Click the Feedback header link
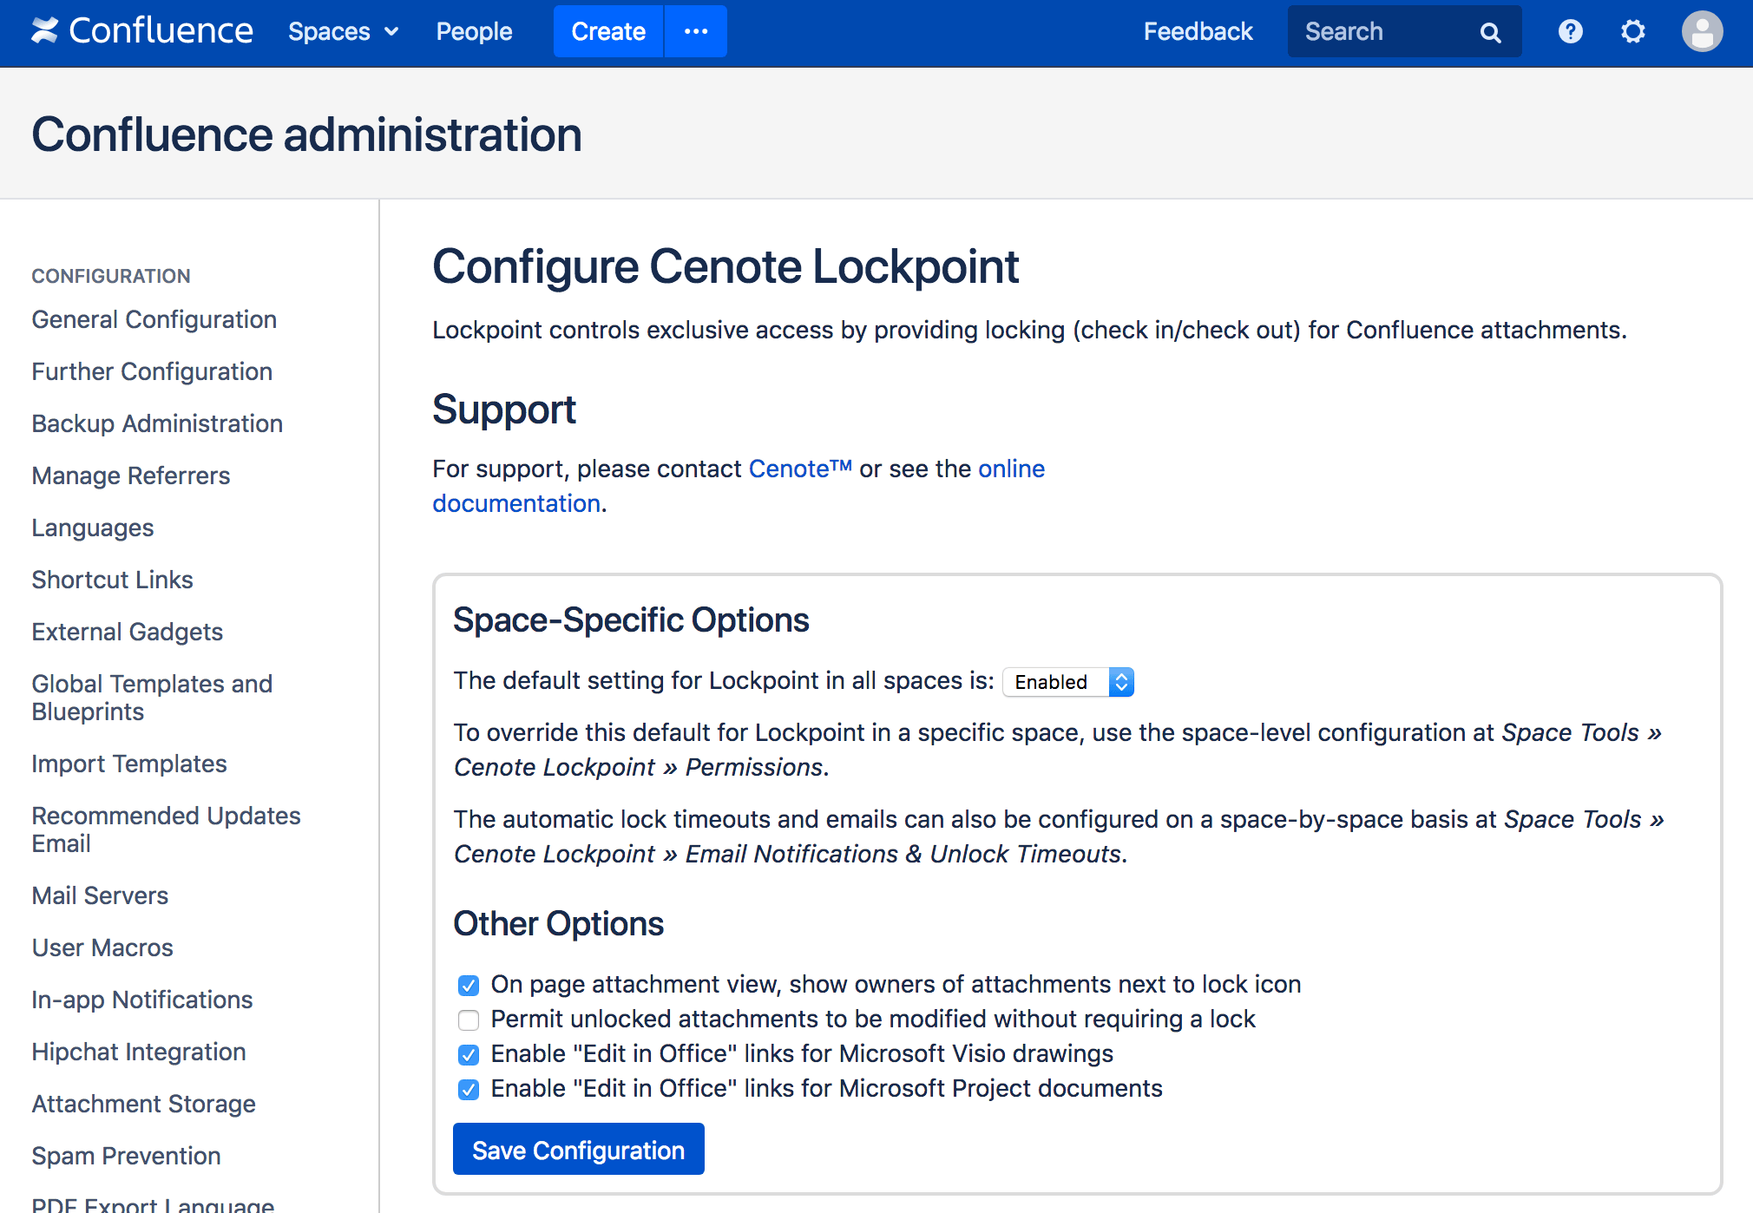Viewport: 1753px width, 1213px height. click(1198, 32)
